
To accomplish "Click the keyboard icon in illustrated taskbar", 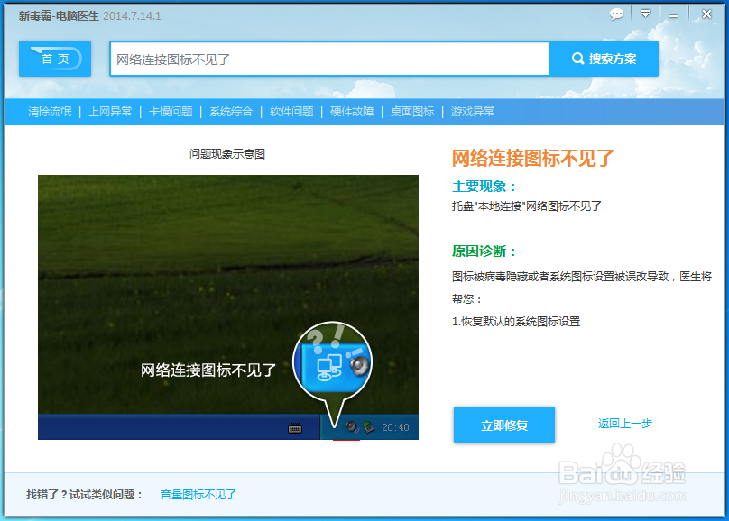I will [295, 428].
